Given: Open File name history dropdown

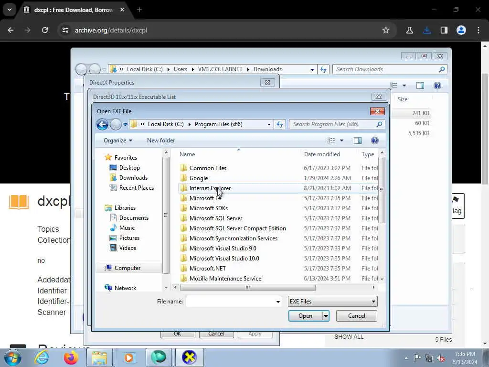Looking at the screenshot, I should [x=278, y=302].
